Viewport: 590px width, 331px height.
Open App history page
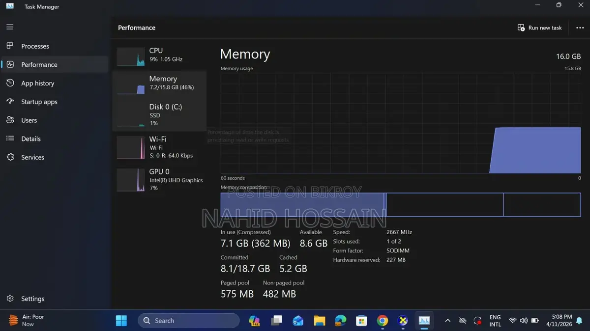(54, 83)
